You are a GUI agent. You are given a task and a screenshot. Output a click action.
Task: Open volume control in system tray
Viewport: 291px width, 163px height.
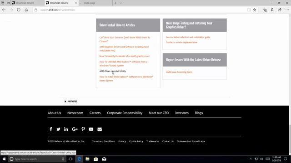point(262,159)
